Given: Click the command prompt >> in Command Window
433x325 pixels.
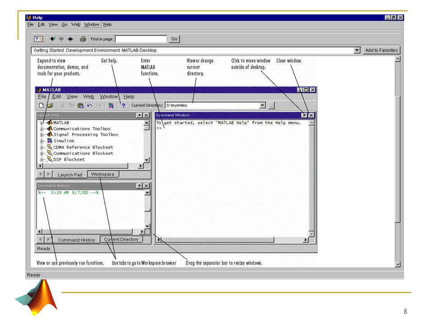Looking at the screenshot, I should click(x=159, y=128).
